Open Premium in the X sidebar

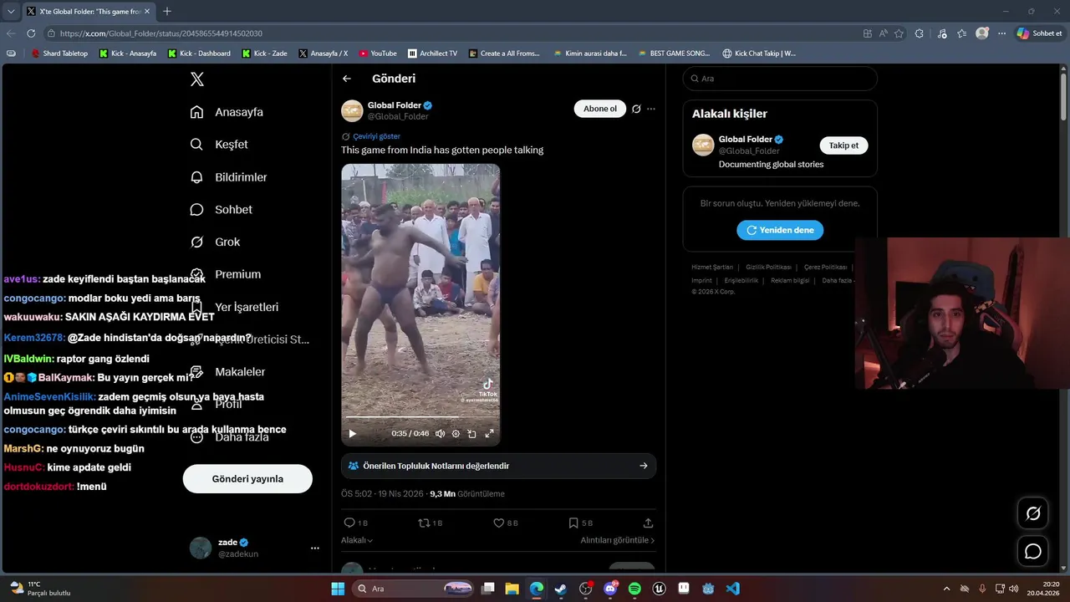pos(225,274)
